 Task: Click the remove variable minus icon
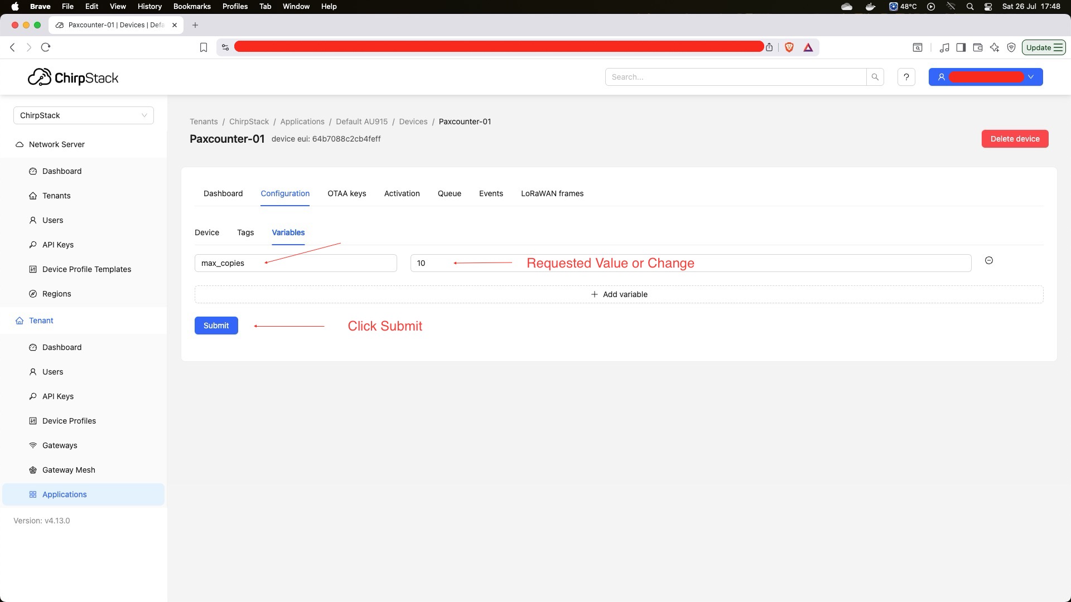coord(988,260)
